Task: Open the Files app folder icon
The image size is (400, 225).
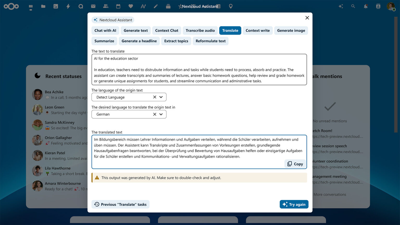Action: (43, 6)
